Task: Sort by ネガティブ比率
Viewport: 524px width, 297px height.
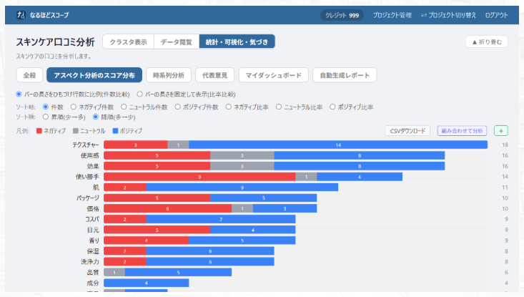Action: 228,107
